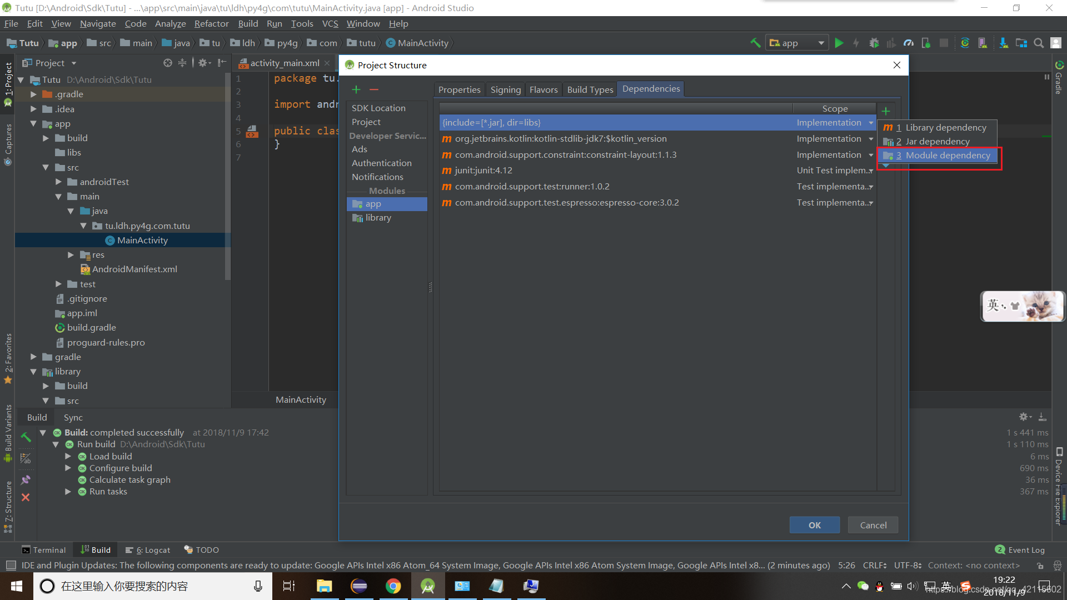
Task: Open Event Log in status bar
Action: [x=1020, y=549]
